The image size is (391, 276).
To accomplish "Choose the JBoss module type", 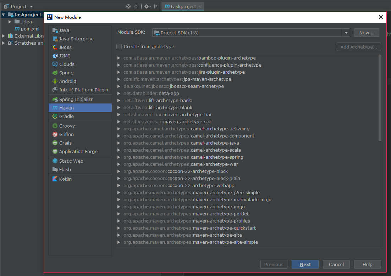I will point(65,47).
